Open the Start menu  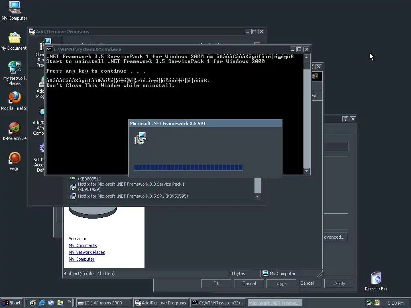(12, 303)
